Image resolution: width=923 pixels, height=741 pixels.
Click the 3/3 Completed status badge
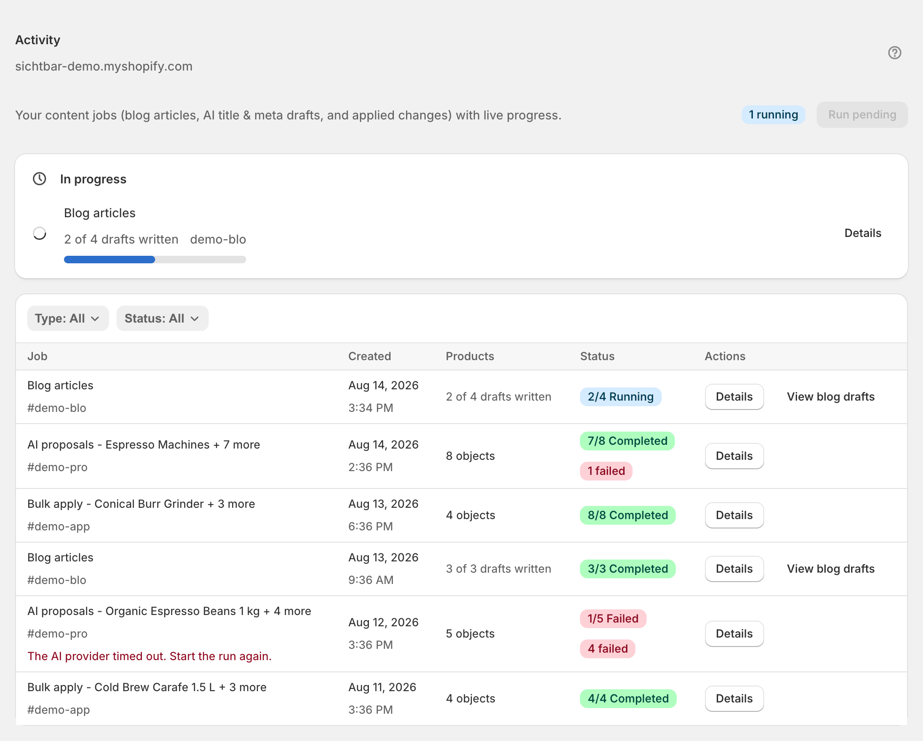[627, 569]
